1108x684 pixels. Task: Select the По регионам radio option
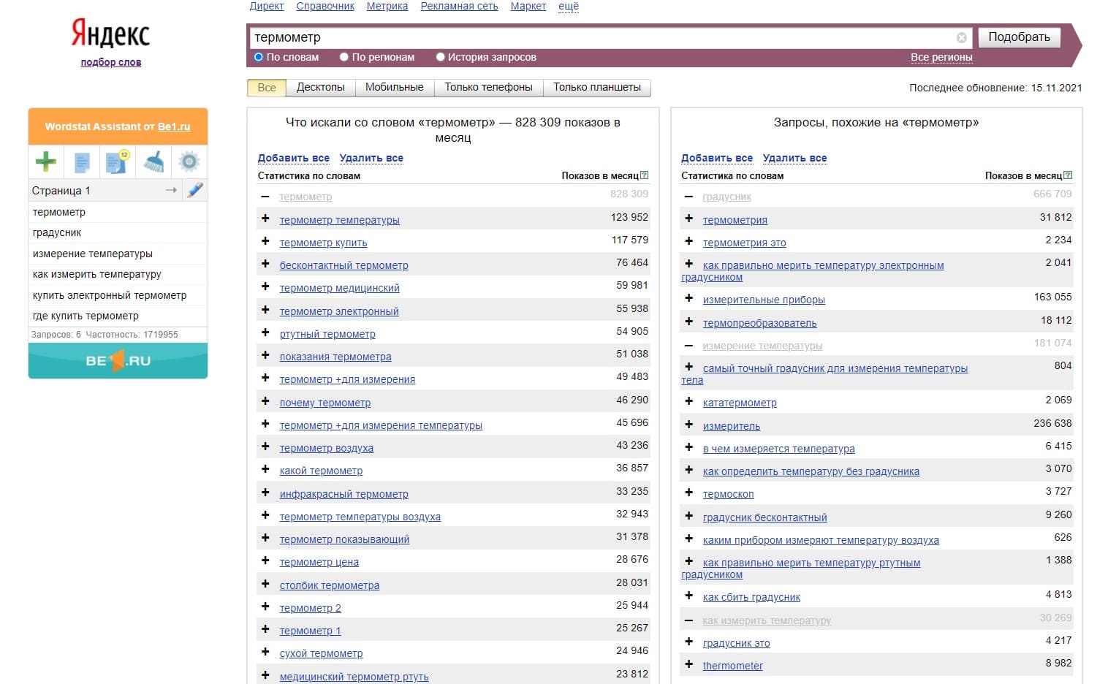click(344, 57)
